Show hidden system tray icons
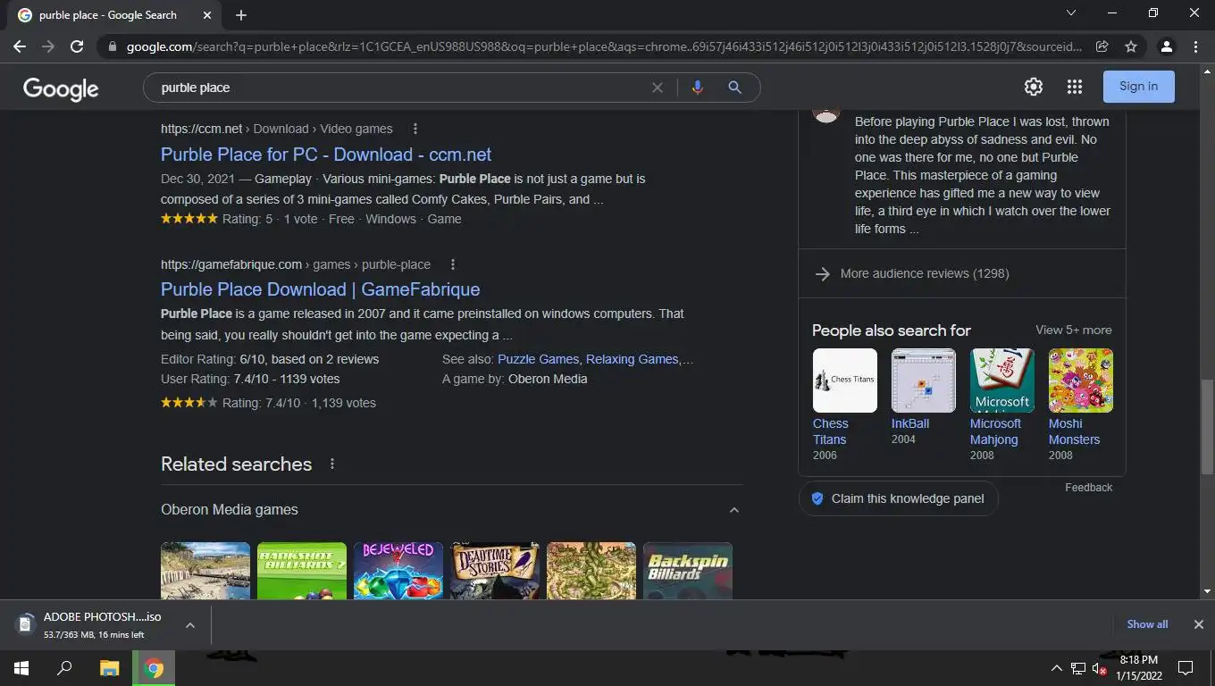 coord(1056,668)
